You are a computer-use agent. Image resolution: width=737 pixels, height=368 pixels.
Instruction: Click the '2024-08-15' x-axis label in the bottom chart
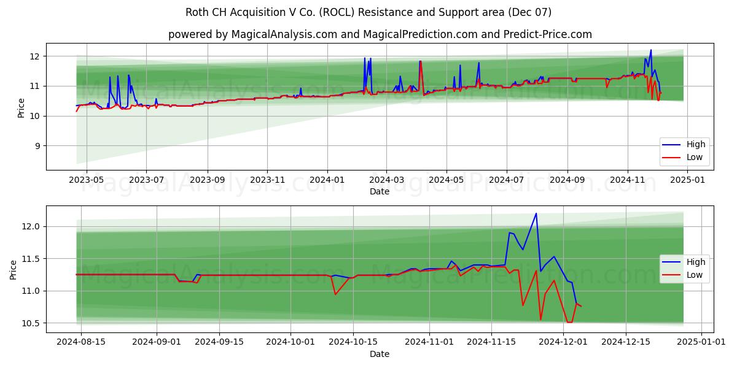[81, 343]
